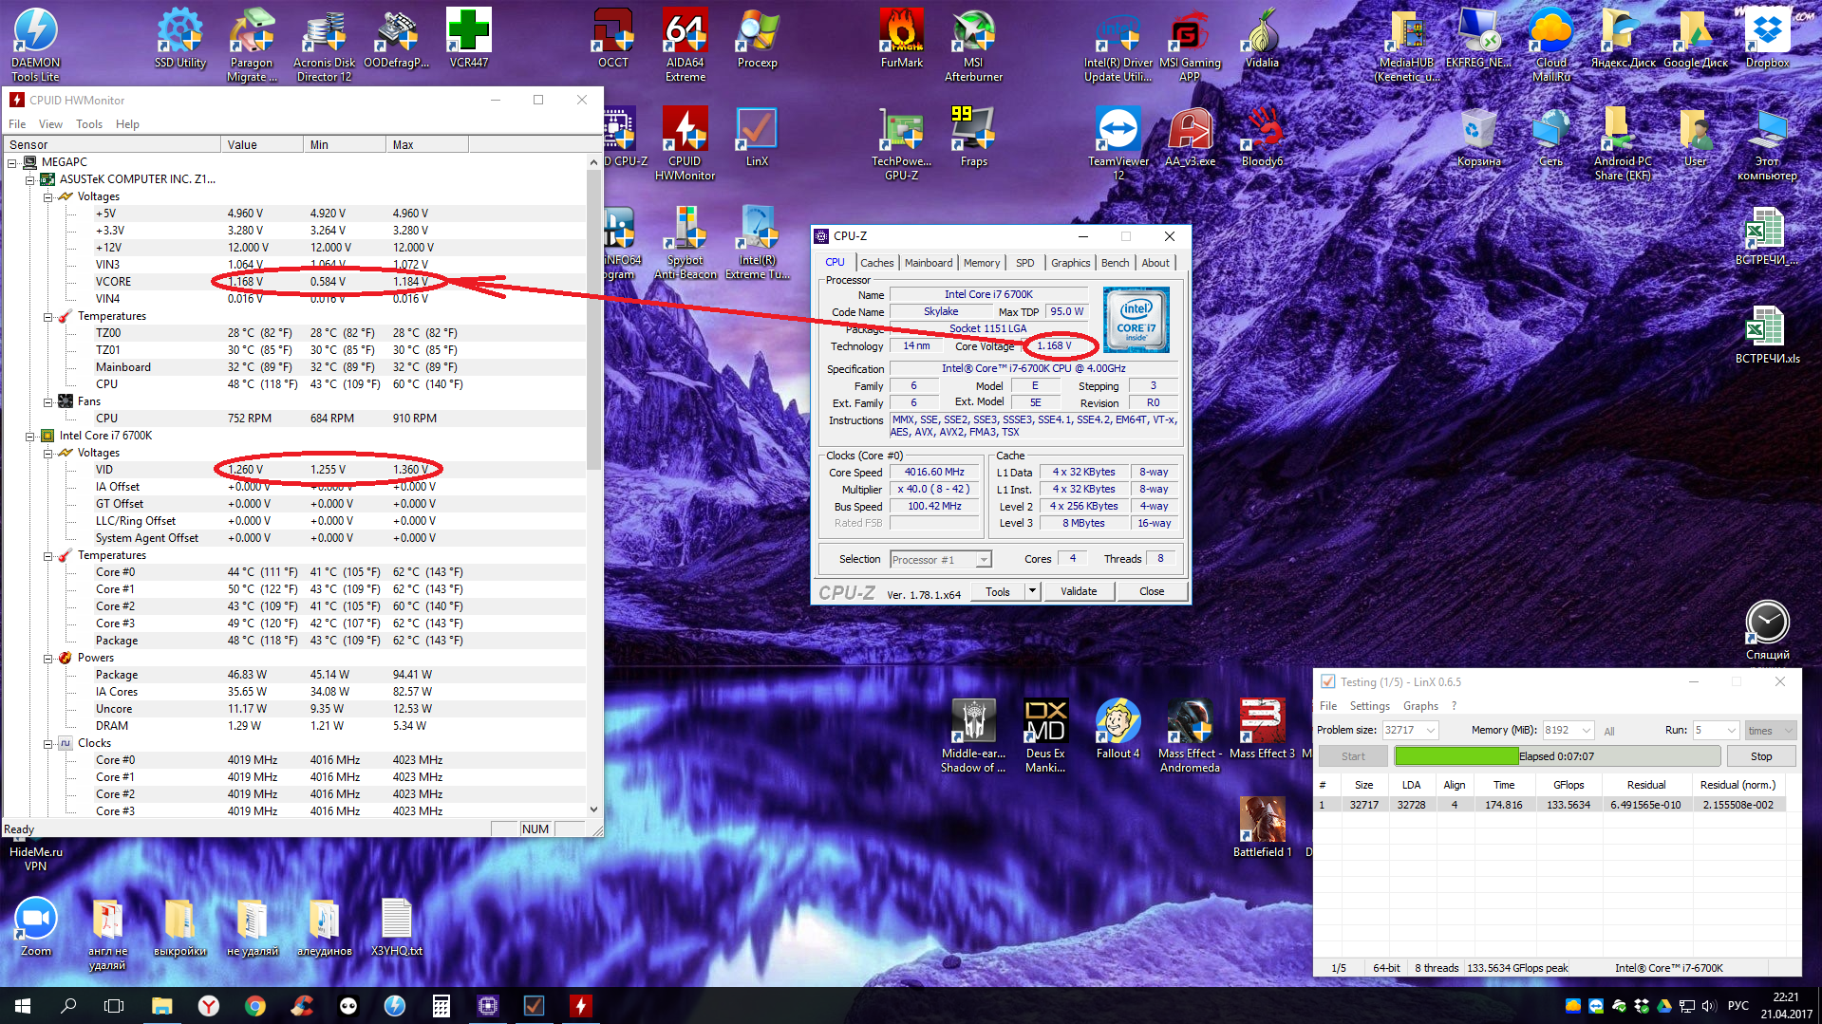This screenshot has height=1024, width=1822.
Task: Collapse Powers section in HWMonitor
Action: click(47, 658)
